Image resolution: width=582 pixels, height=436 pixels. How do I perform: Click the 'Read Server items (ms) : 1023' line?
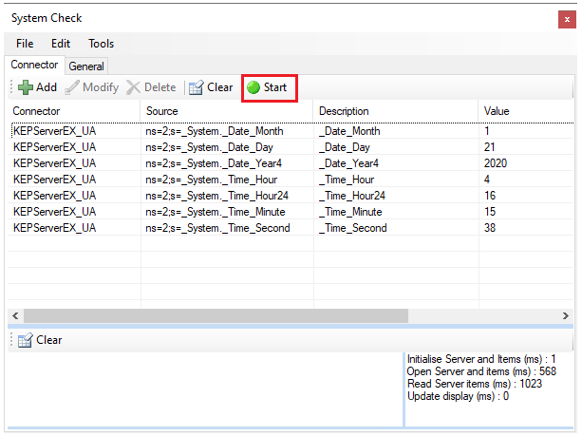[475, 384]
